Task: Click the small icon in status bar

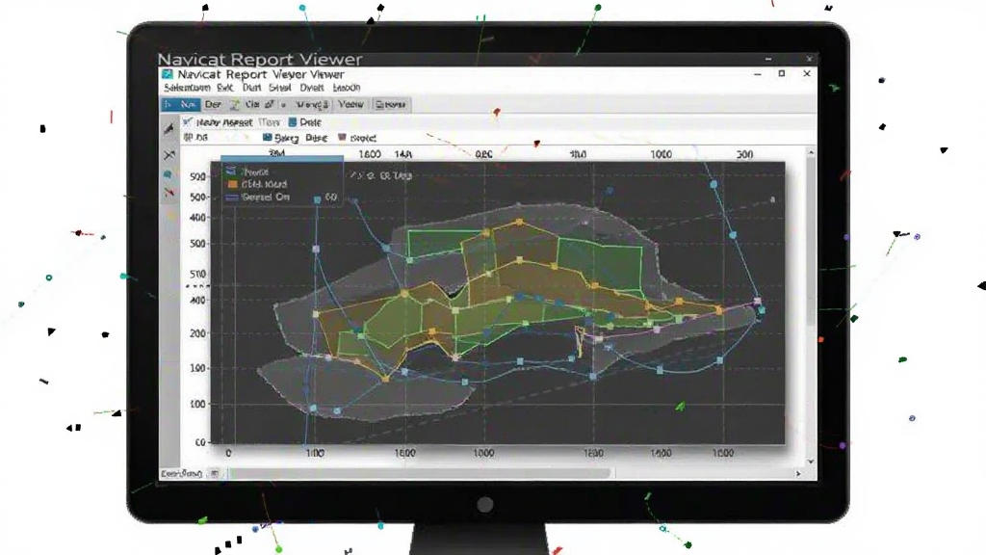Action: [215, 473]
